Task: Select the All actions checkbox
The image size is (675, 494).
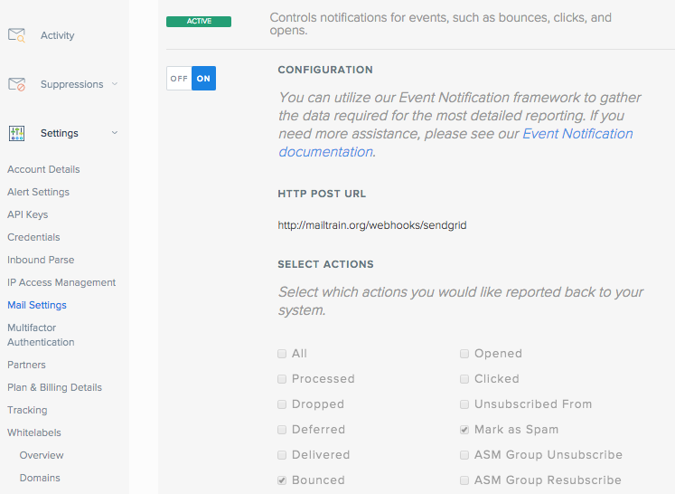Action: (x=282, y=354)
